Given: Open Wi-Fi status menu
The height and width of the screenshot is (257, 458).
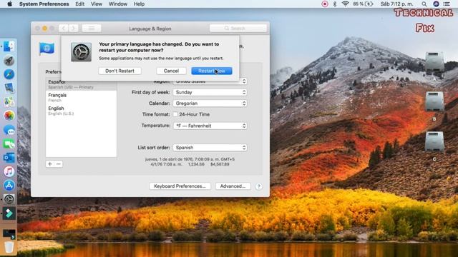Looking at the screenshot, I should (x=345, y=4).
